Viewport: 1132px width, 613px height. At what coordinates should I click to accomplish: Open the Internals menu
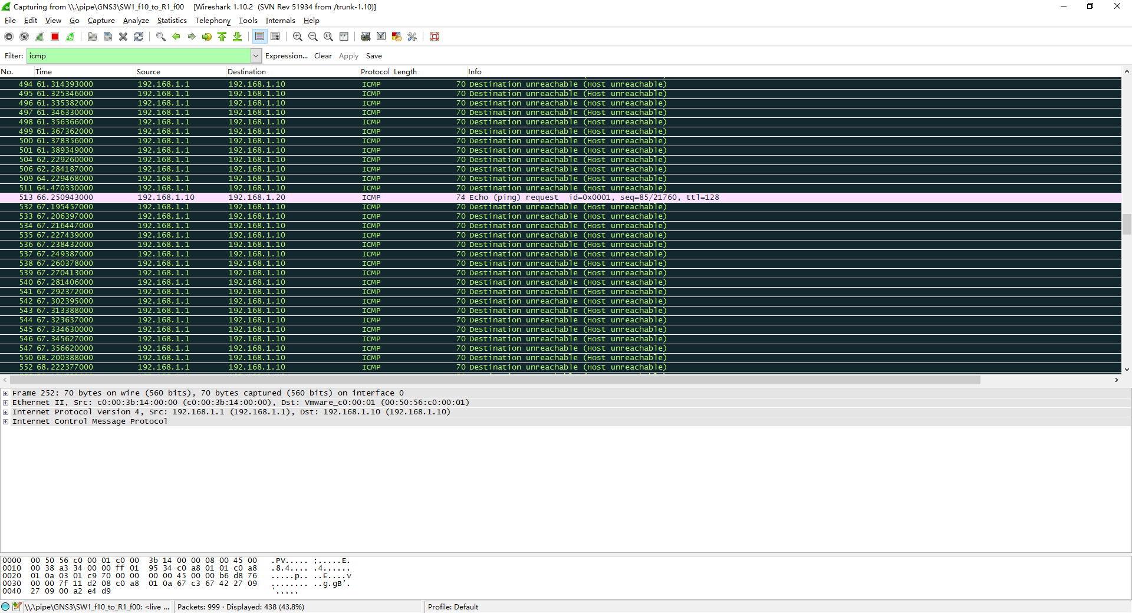[x=281, y=21]
